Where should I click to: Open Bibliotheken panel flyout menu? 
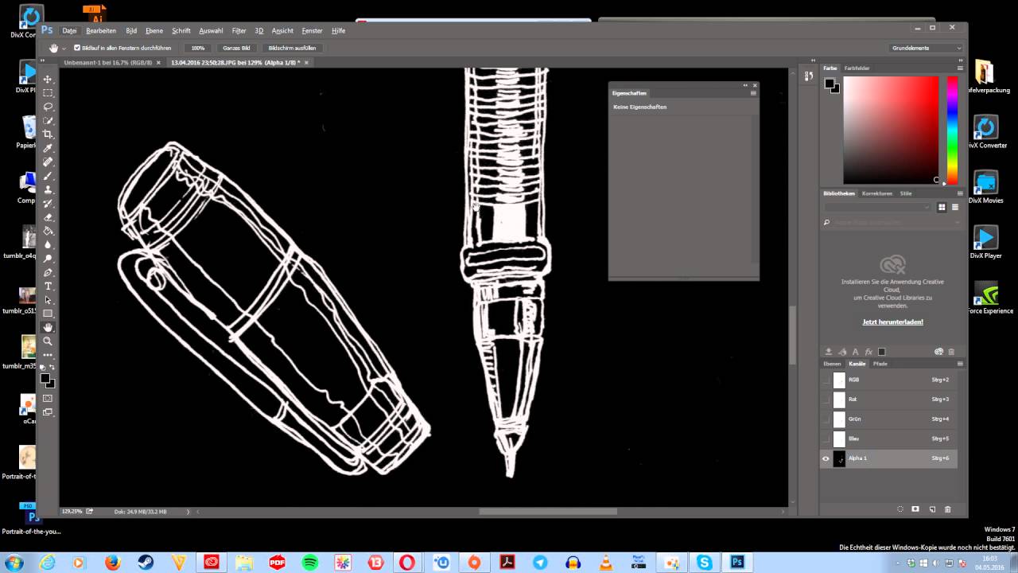960,193
